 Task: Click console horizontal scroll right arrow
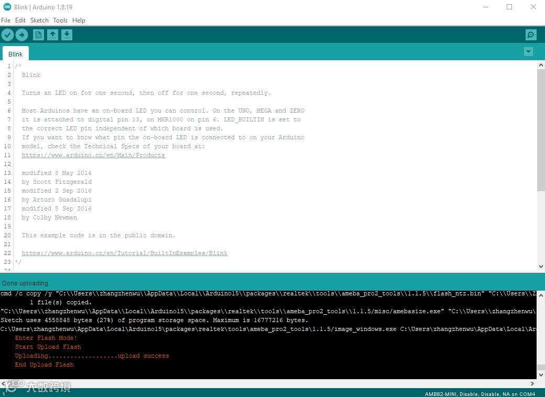point(532,383)
